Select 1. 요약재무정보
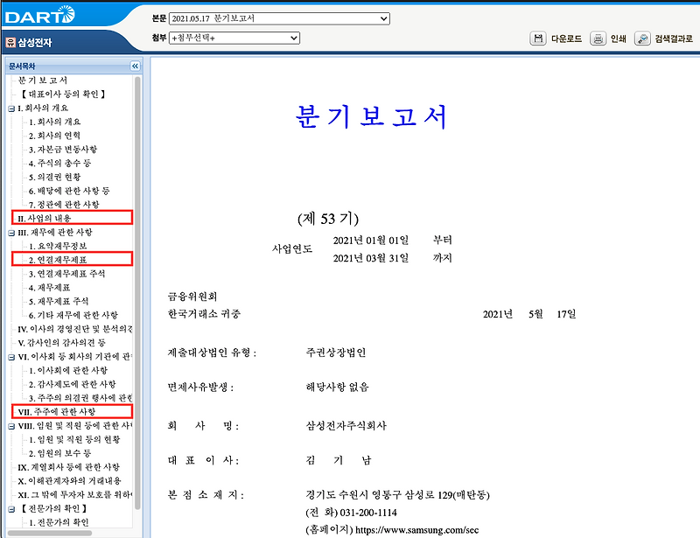 (x=58, y=247)
